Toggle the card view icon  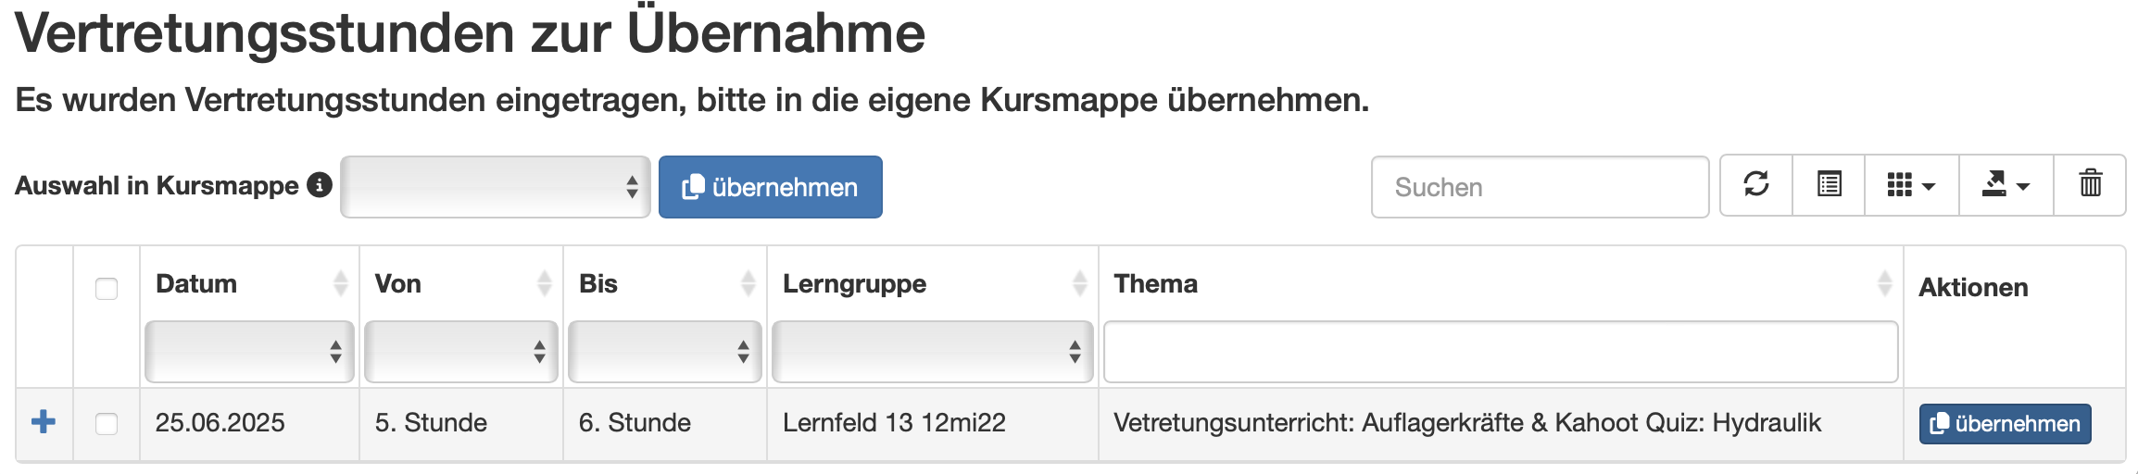tap(1829, 185)
